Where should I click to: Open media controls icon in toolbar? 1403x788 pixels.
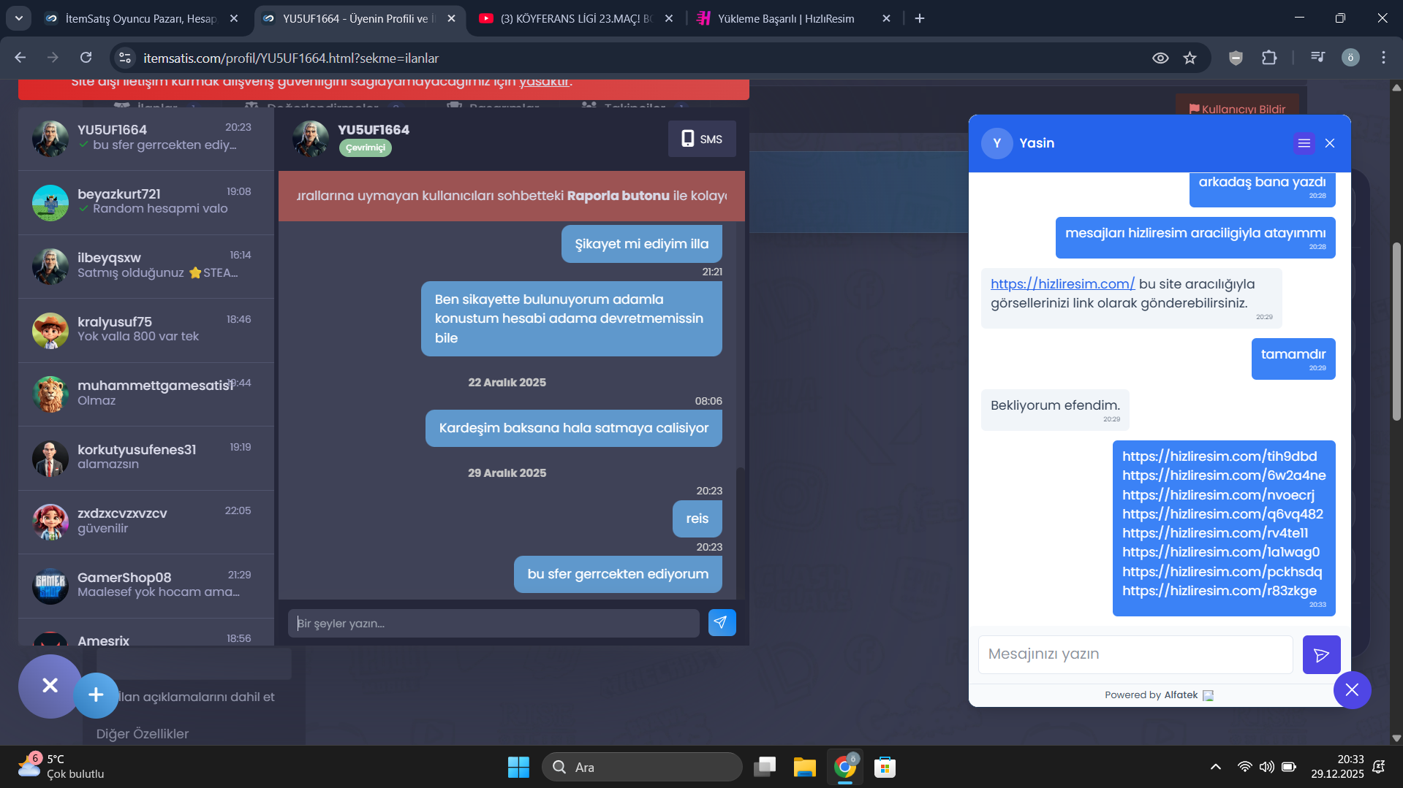click(x=1317, y=58)
